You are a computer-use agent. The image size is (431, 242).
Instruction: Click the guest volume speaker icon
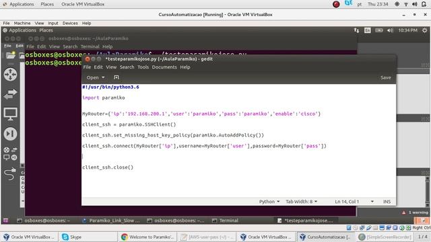pyautogui.click(x=390, y=30)
